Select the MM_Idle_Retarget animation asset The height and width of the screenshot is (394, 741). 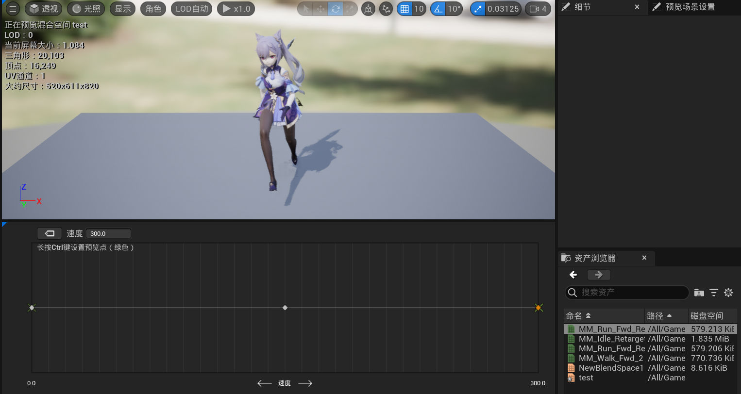click(650, 339)
